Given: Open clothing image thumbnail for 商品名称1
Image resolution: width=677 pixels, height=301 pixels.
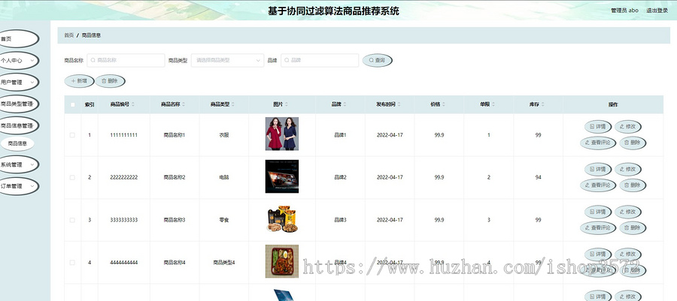Looking at the screenshot, I should pyautogui.click(x=282, y=134).
